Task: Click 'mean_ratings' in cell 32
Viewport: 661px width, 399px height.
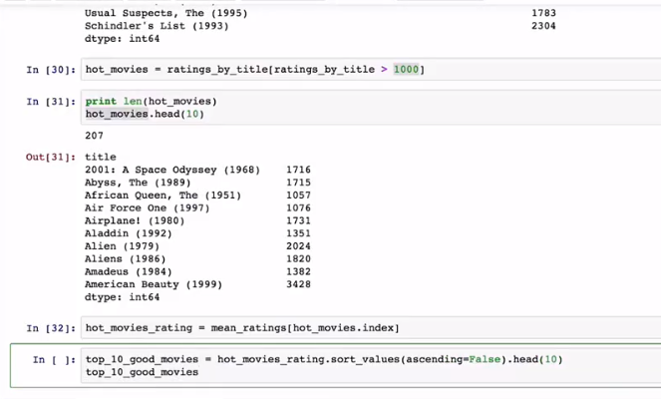Action: tap(248, 328)
